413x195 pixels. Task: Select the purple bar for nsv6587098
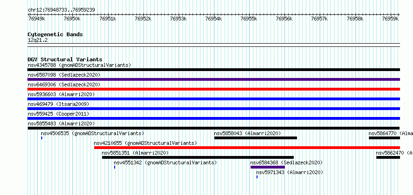click(x=213, y=79)
